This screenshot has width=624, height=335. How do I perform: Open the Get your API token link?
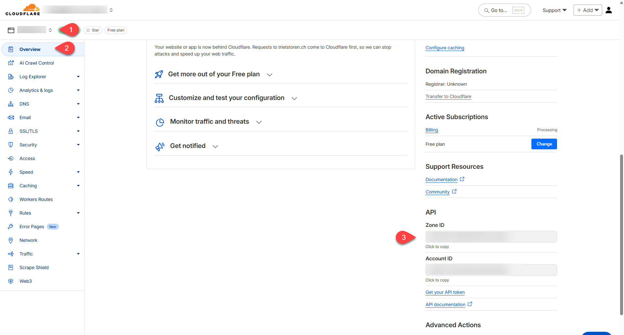(x=445, y=292)
